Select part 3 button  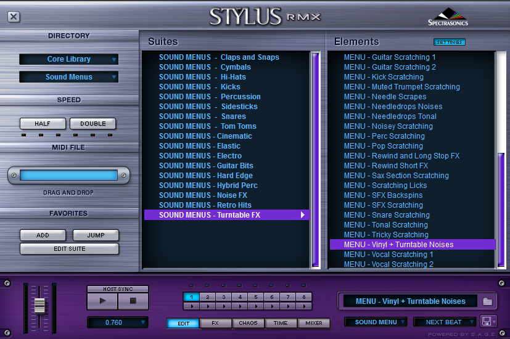[x=224, y=297]
